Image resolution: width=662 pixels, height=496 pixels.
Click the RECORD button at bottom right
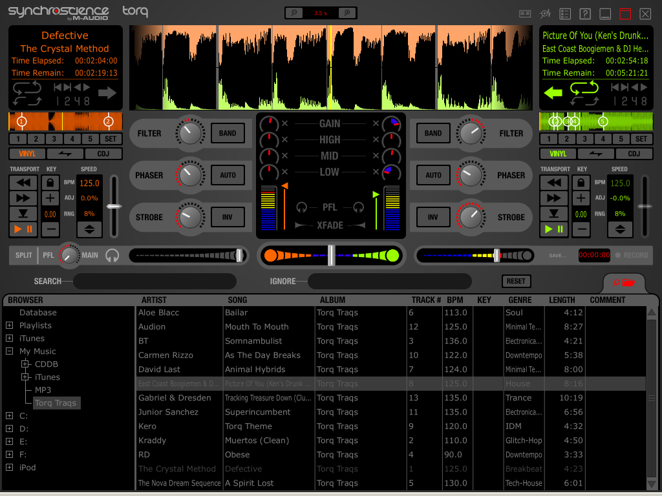click(632, 254)
